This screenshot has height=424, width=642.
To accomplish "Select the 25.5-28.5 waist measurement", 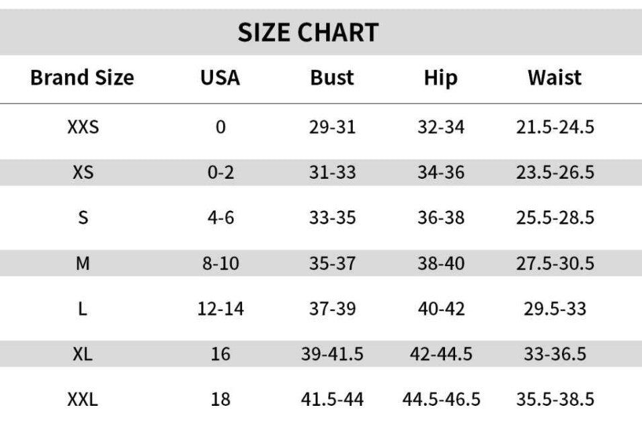I will coord(555,218).
